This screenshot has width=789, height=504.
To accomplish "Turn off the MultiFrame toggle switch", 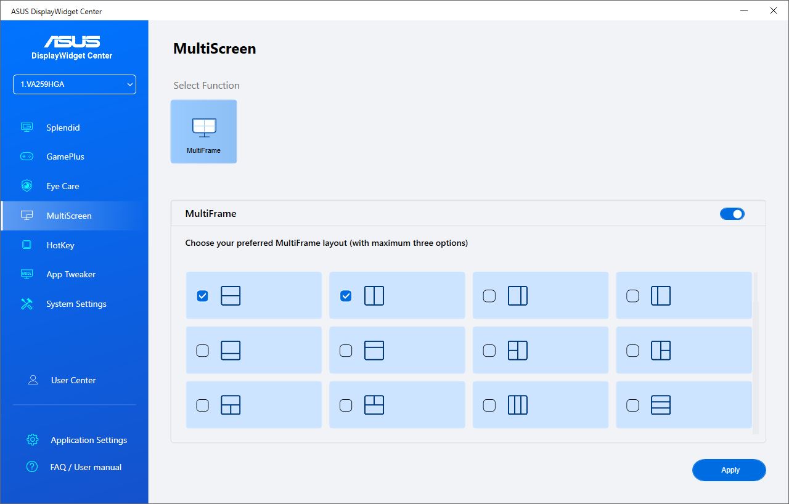I will [x=732, y=214].
